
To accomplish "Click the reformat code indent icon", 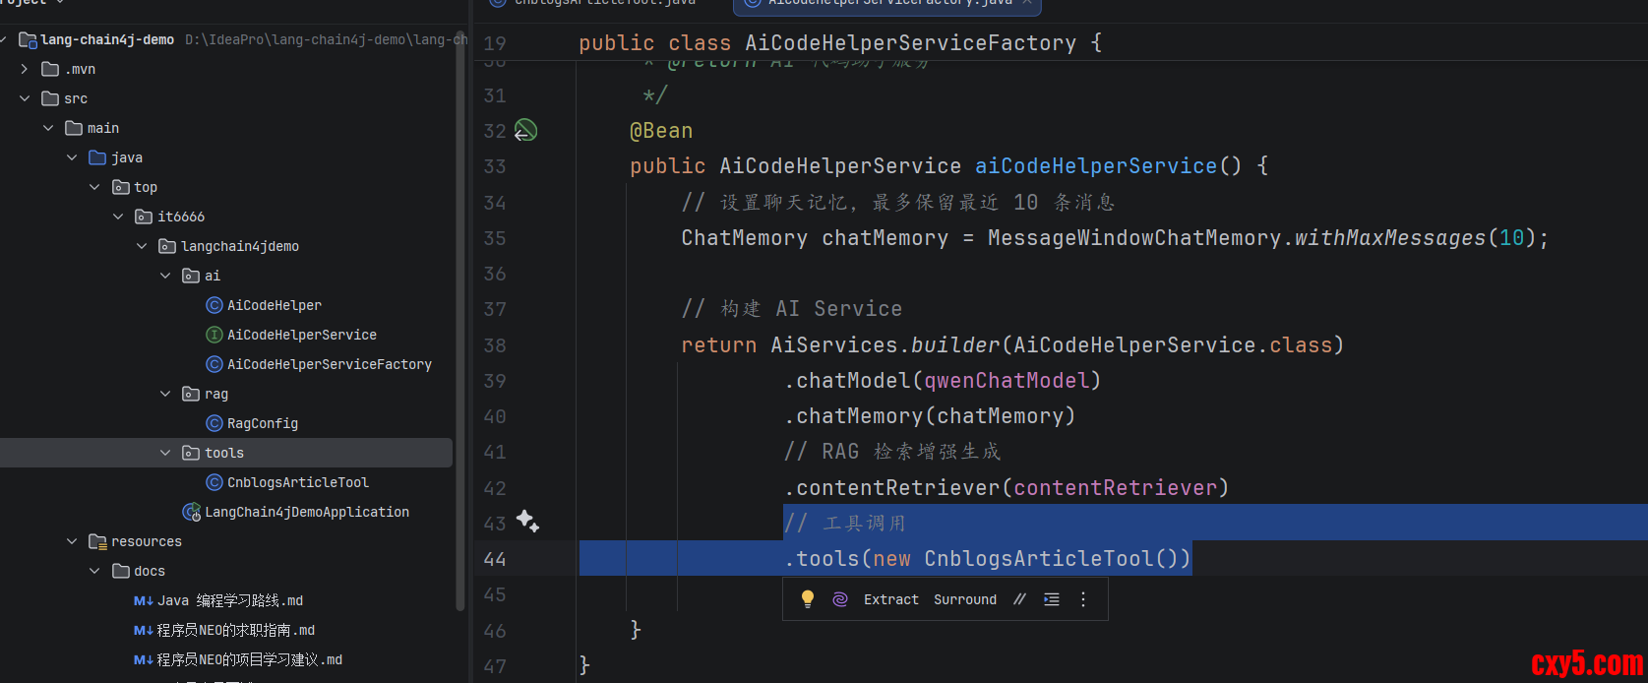I will pyautogui.click(x=1052, y=599).
